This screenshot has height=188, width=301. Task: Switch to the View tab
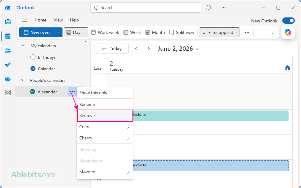pyautogui.click(x=58, y=20)
